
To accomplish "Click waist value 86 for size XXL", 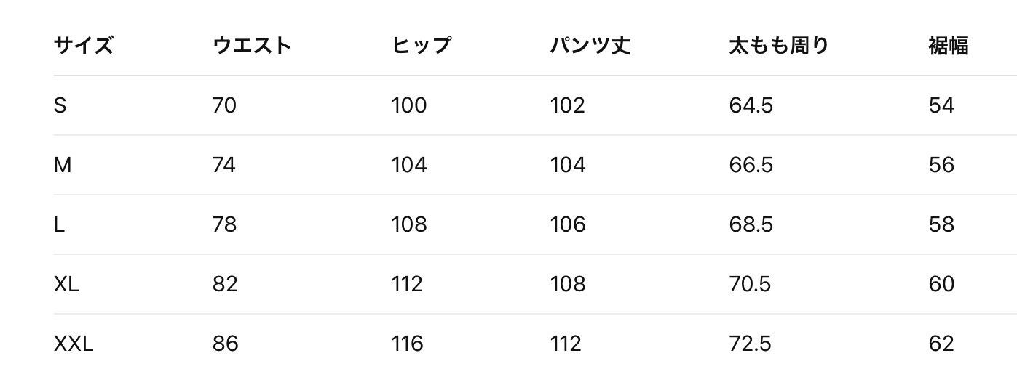I will [x=225, y=344].
